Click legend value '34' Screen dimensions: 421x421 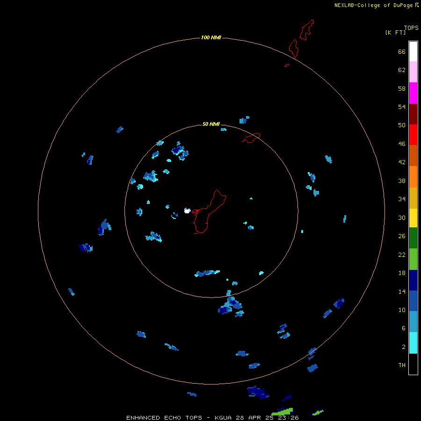[x=402, y=199]
